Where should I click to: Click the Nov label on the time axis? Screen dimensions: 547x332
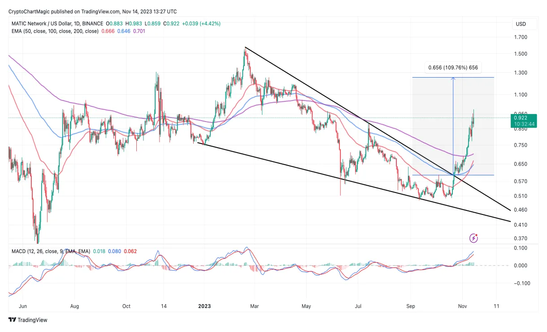(x=462, y=306)
